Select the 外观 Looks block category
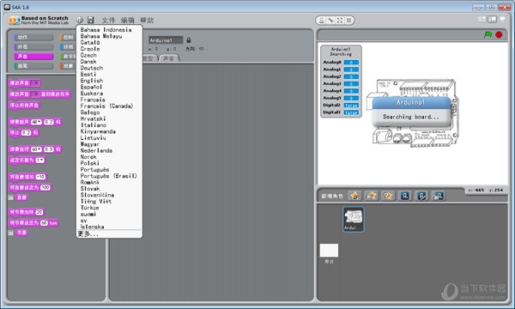Viewport: 515px width, 309px height. pyautogui.click(x=33, y=47)
